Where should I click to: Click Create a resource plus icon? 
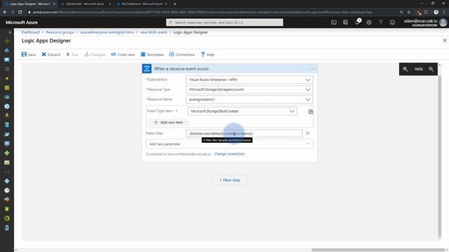[x=7, y=41]
